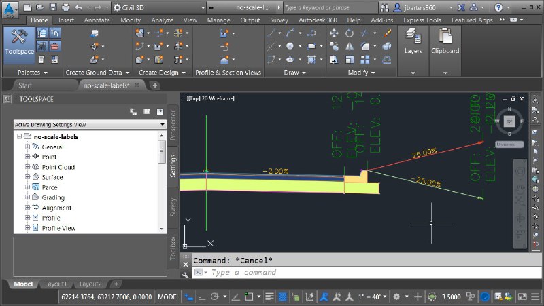This screenshot has height=306, width=544.
Task: Click the Autodesk Exchange X icon
Action: (461, 7)
